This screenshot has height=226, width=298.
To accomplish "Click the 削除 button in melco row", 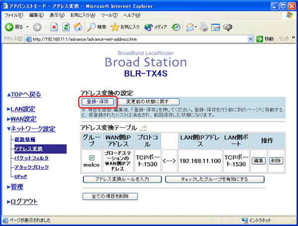I will pos(276,161).
